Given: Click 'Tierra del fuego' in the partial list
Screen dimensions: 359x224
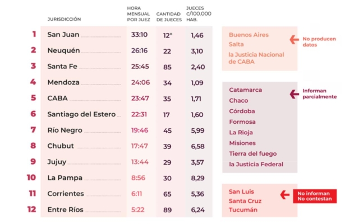Looking at the screenshot, I should tap(252, 153).
